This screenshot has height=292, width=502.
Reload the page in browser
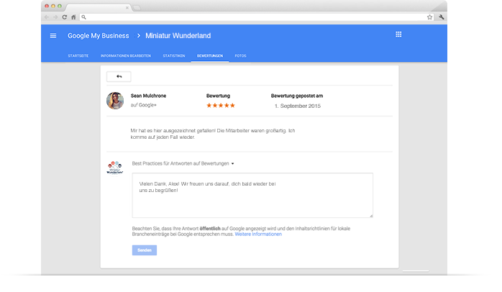pos(64,17)
